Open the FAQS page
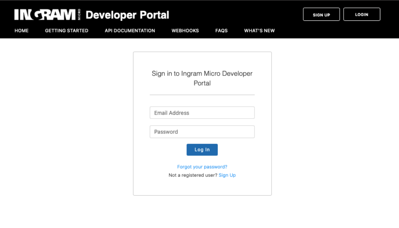Viewport: 399px width, 228px height. pyautogui.click(x=221, y=31)
